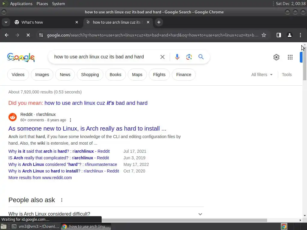This screenshot has width=307, height=230.
Task: Click the Reddit r/archlinux source label
Action: pyautogui.click(x=38, y=114)
